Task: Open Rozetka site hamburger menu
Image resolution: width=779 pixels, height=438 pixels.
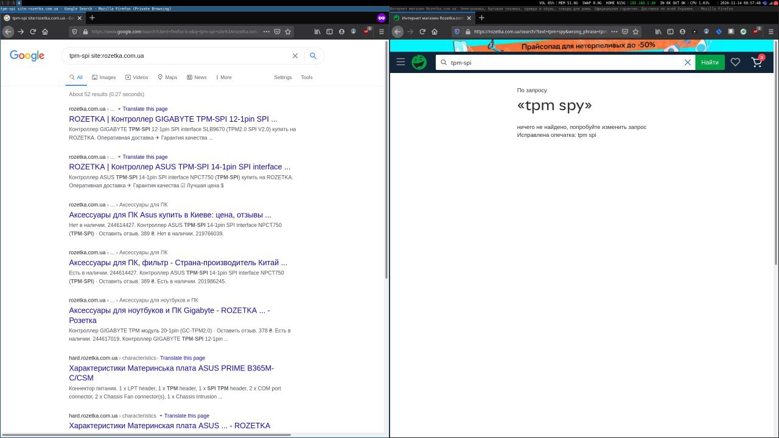Action: point(400,62)
